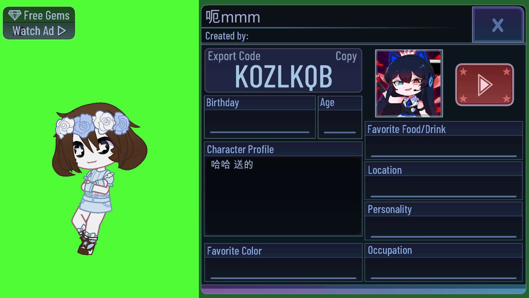Select the Personality input field
Viewport: 529px width, 298px height.
coord(444,228)
